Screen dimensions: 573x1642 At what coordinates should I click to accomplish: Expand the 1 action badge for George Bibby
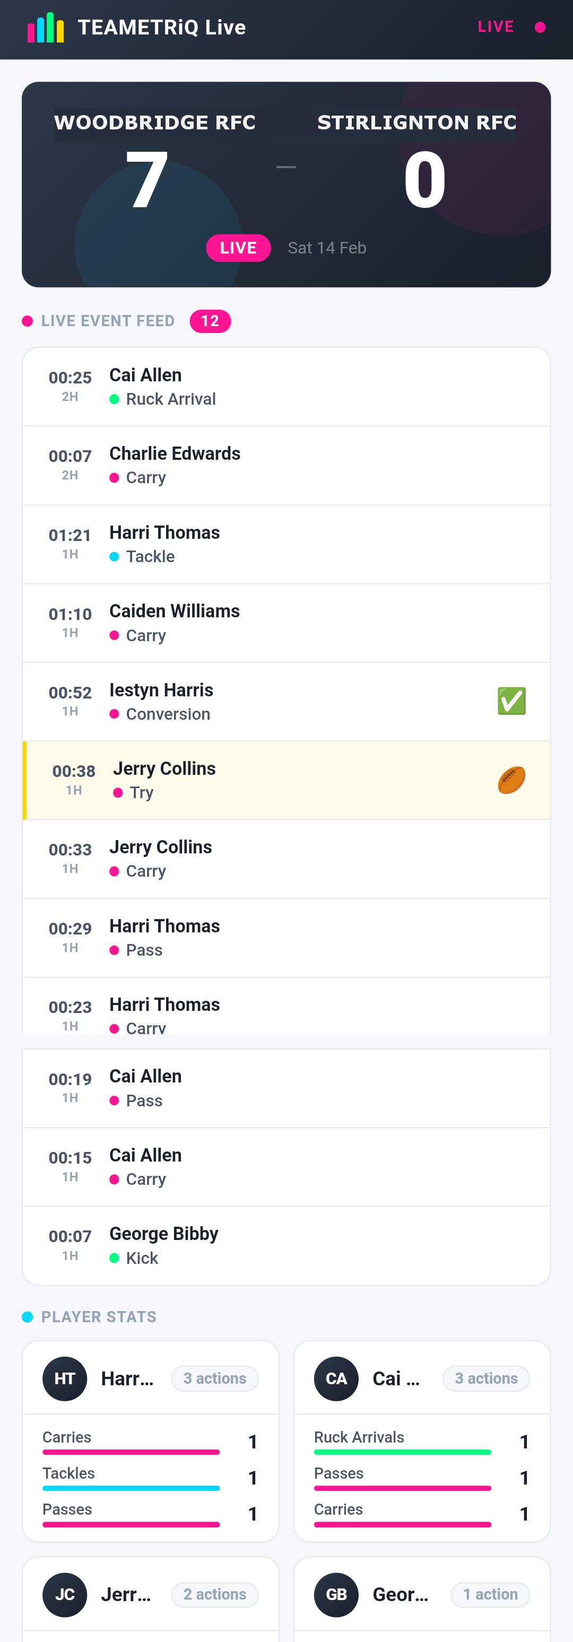(490, 1595)
